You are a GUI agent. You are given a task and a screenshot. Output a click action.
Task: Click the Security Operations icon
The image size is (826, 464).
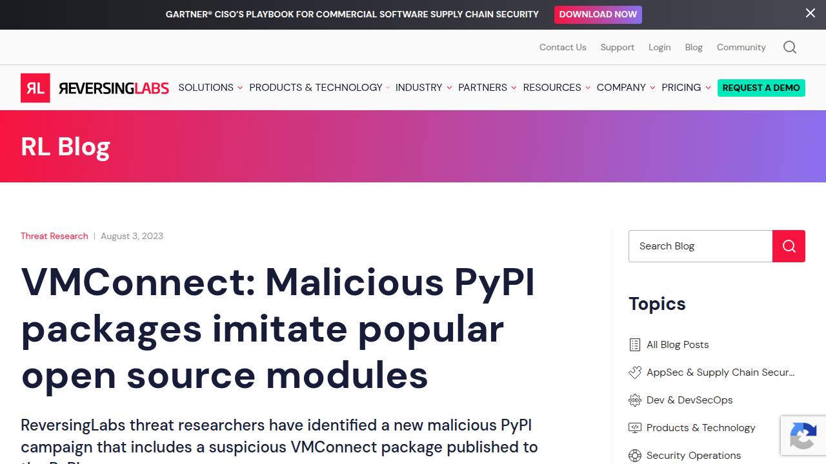tap(635, 456)
